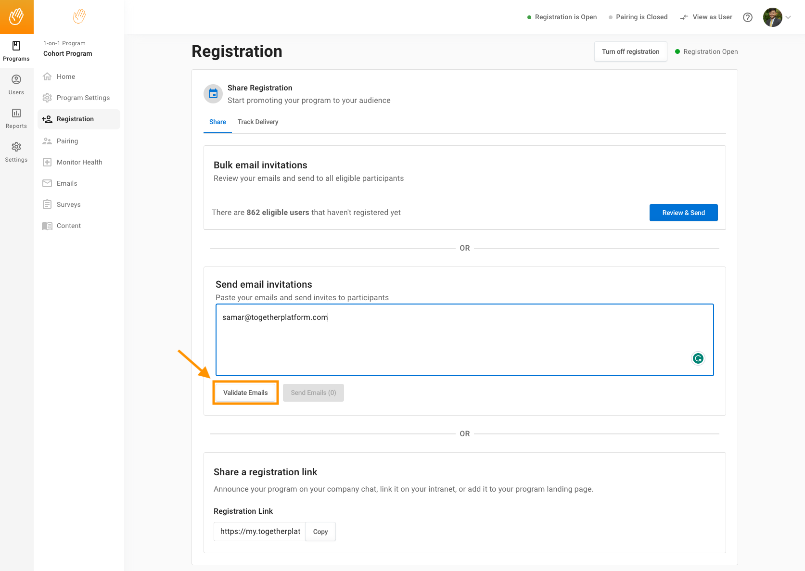Click the View as User swap icon
Image resolution: width=805 pixels, height=571 pixels.
pyautogui.click(x=684, y=17)
